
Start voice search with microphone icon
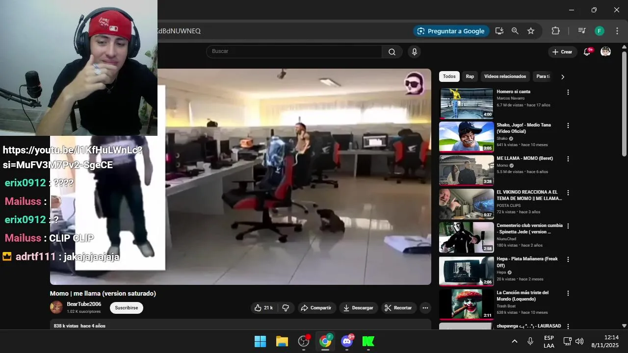pyautogui.click(x=415, y=51)
